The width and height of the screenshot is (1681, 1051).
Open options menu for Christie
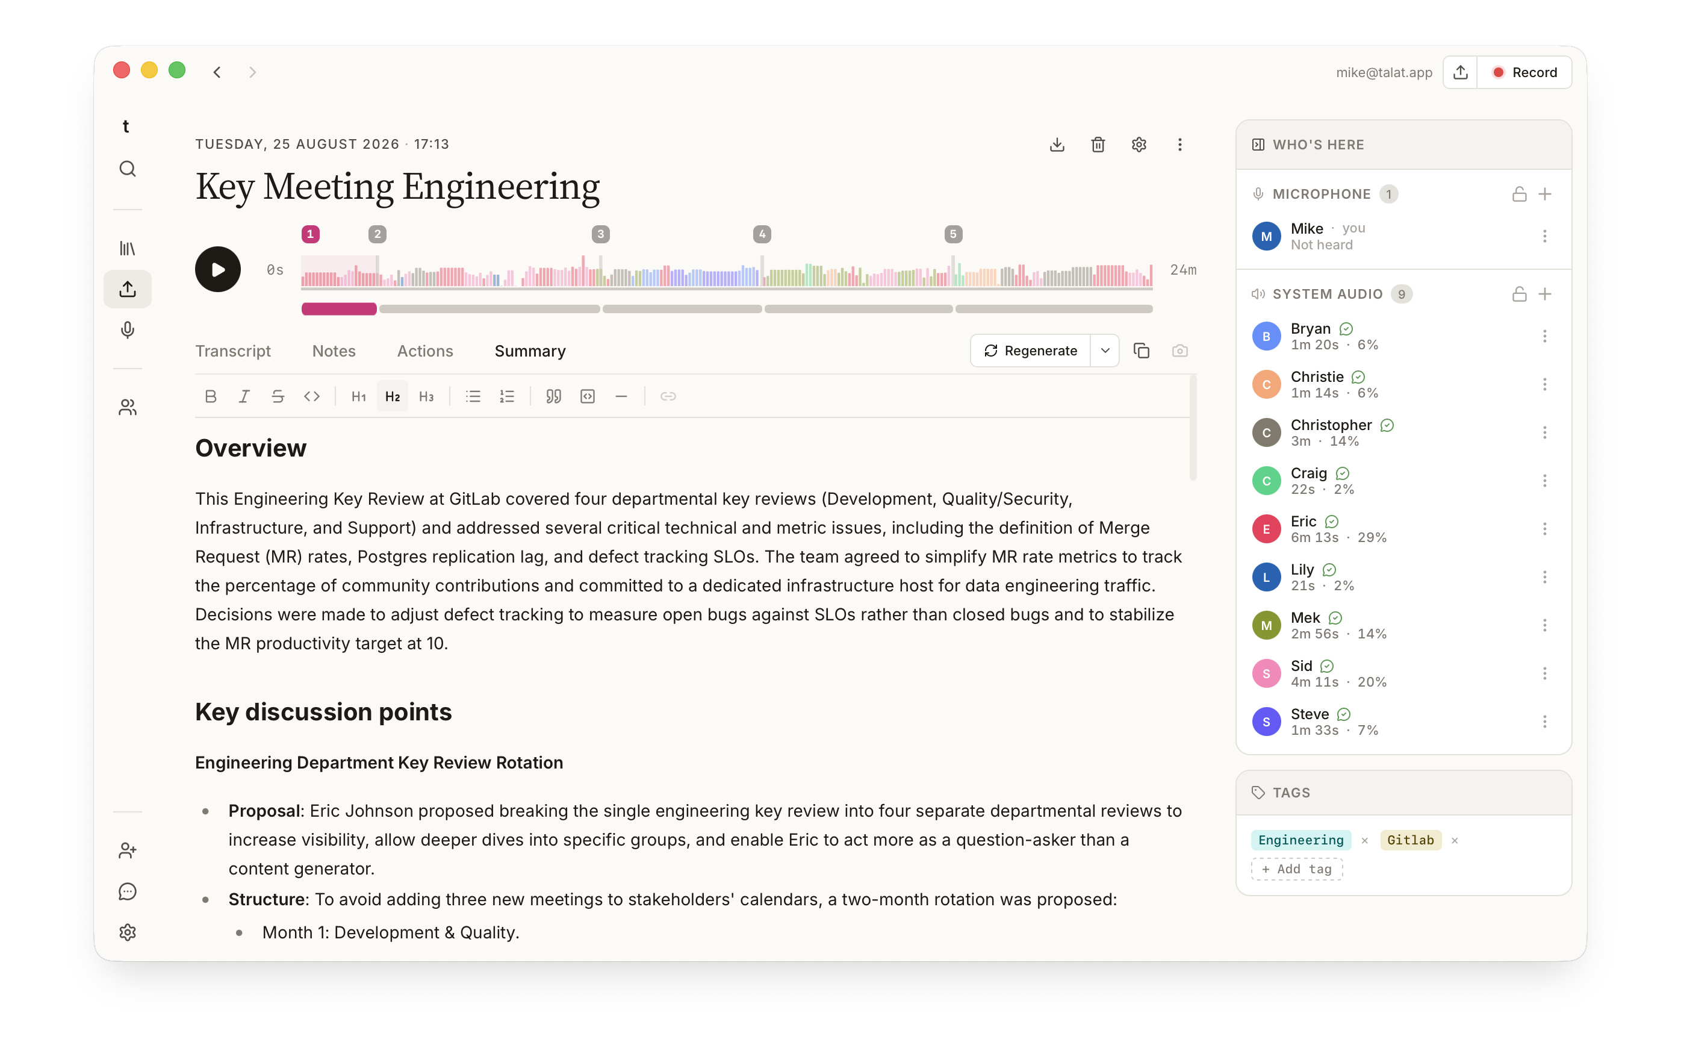click(x=1545, y=384)
